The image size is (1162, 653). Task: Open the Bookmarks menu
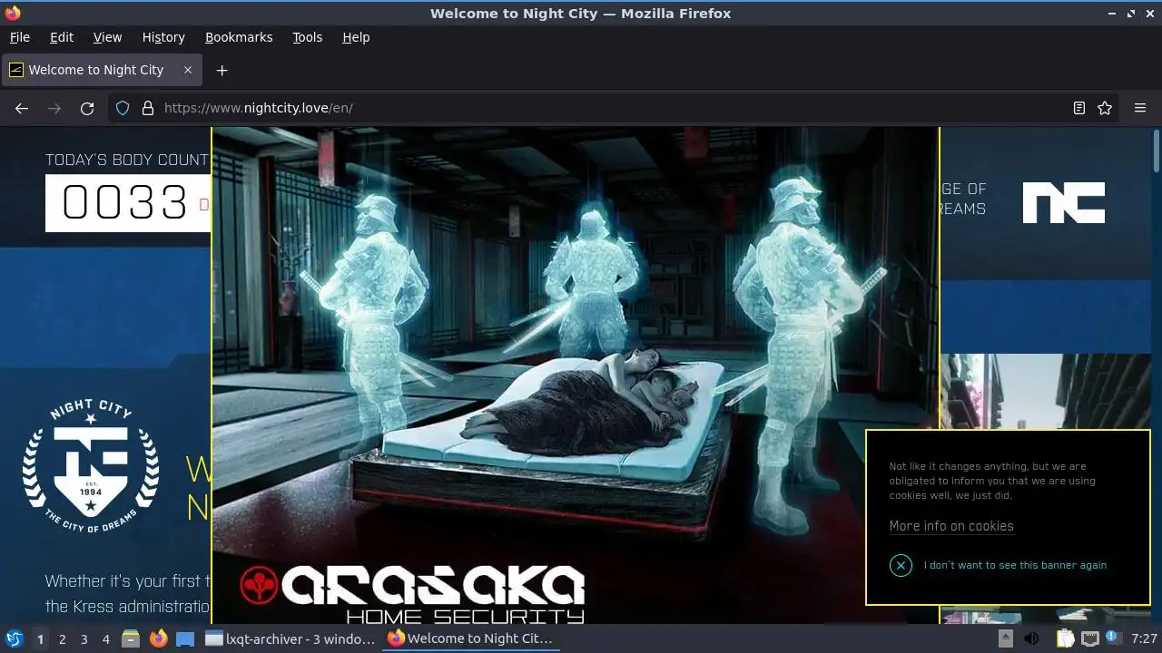tap(239, 37)
